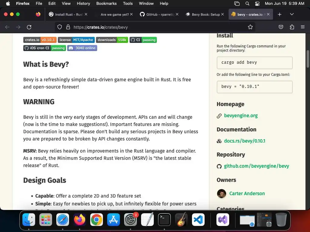The width and height of the screenshot is (310, 232).
Task: Click the Firefox View pinned icon
Action: pos(38,14)
